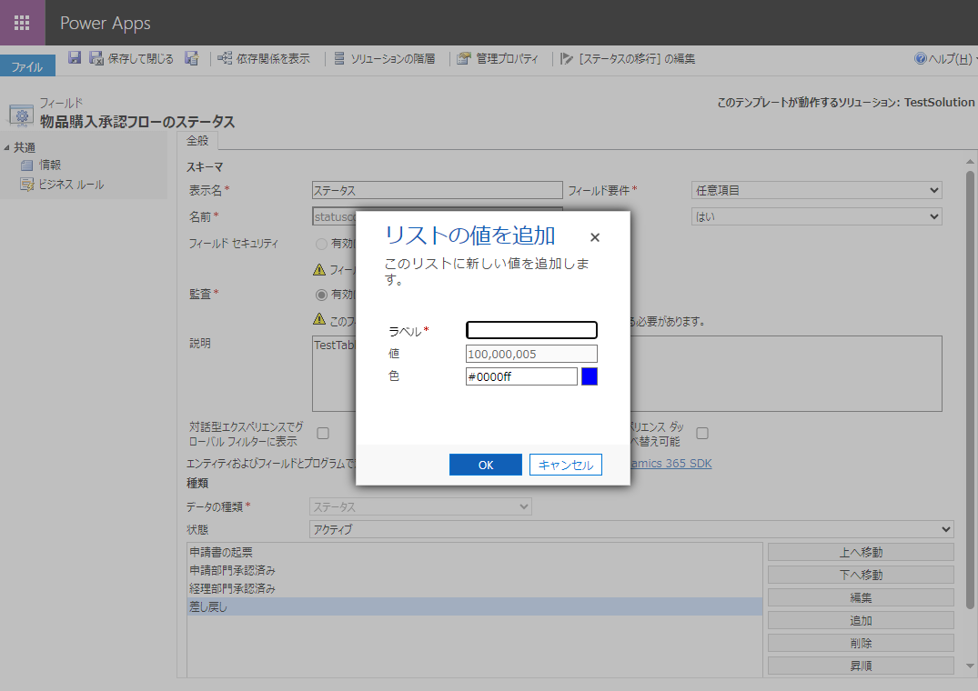
Task: Click Save and Close toolbar button
Action: pos(131,58)
